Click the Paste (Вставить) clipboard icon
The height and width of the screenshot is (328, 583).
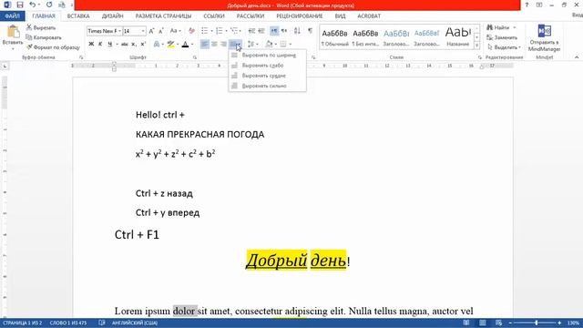pyautogui.click(x=13, y=33)
